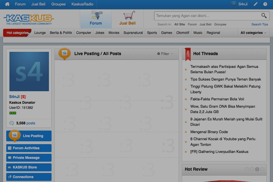Open the Sports category

152,33
